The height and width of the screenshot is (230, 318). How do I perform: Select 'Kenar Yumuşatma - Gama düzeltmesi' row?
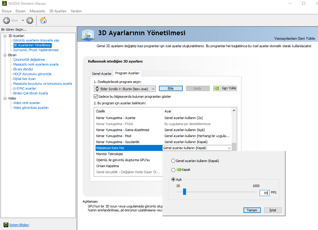(163, 130)
